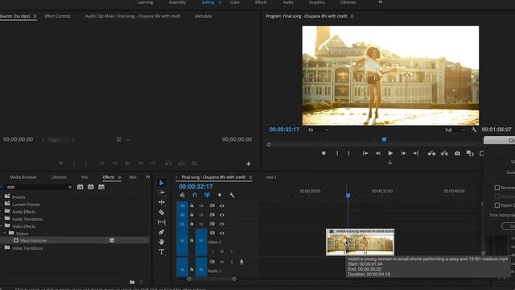Viewport: 515px width, 290px height.
Task: Filter effects by Accelerated Effects icon
Action: 80,187
